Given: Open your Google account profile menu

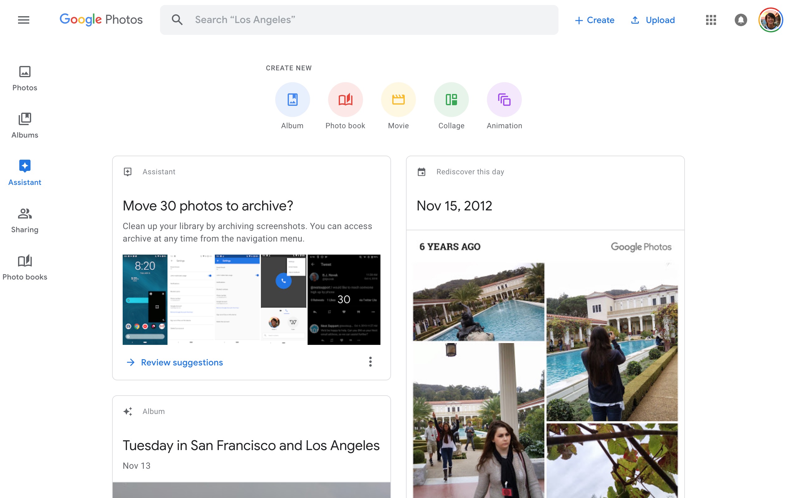Looking at the screenshot, I should point(771,20).
